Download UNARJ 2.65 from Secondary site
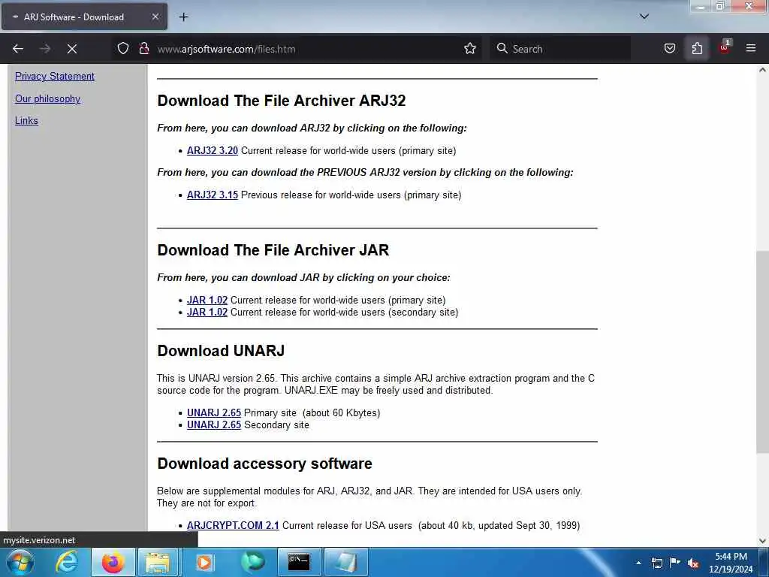Viewport: 769px width, 577px height. click(x=214, y=425)
